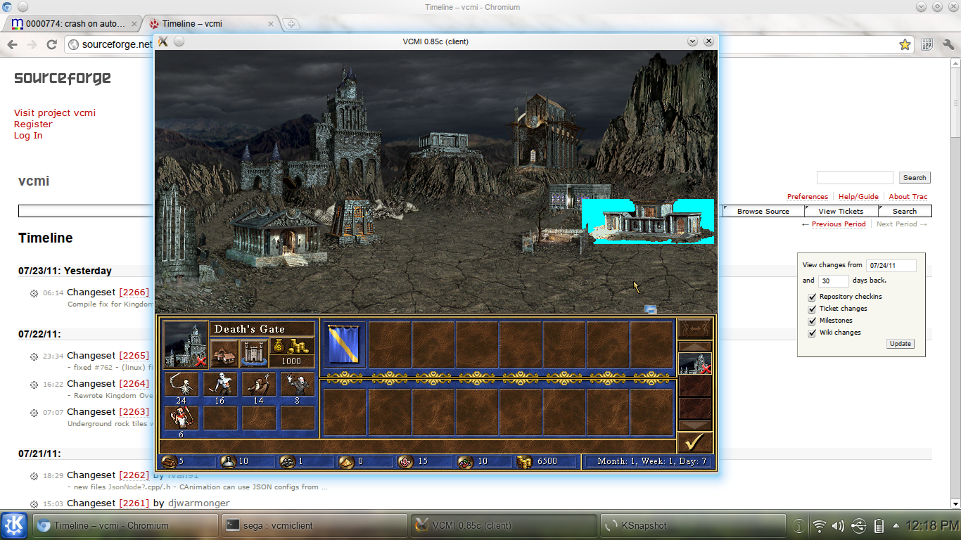Click the blue banner garrison slot

(345, 345)
